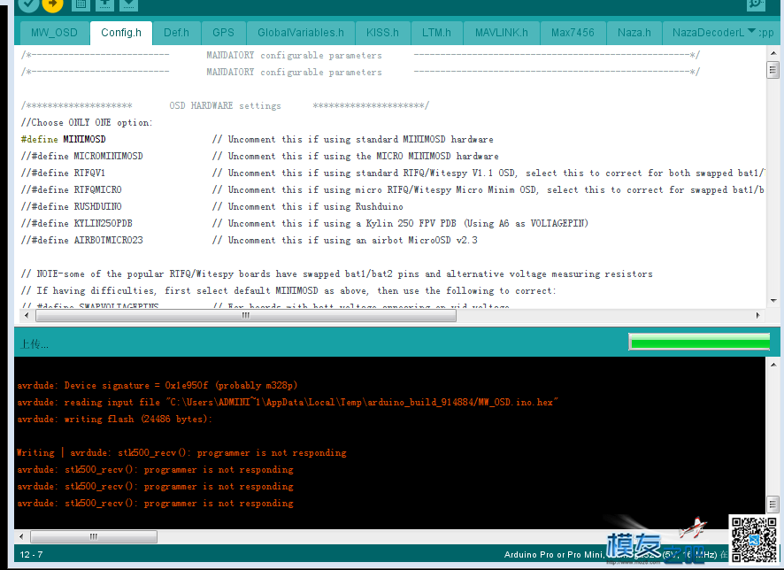Click the '12 - 7' line number status
Viewport: 784px width, 570px height.
[x=31, y=554]
